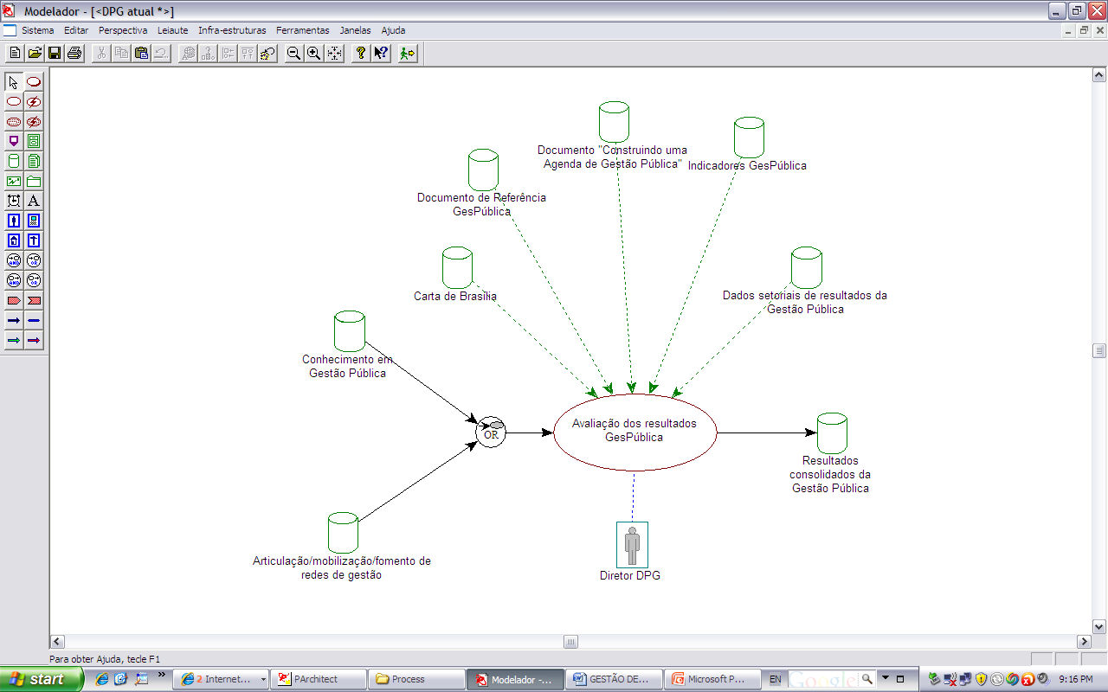Screen dimensions: 1108x692
Task: Select the dotted filled ellipse tool
Action: coord(14,122)
